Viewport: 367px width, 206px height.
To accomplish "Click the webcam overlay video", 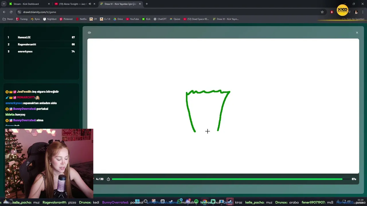I will [49, 163].
